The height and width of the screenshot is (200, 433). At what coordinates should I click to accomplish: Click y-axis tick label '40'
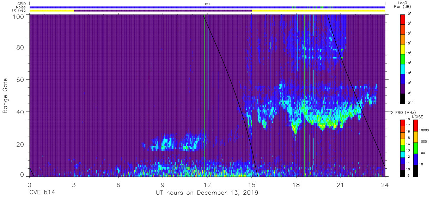tap(20, 112)
